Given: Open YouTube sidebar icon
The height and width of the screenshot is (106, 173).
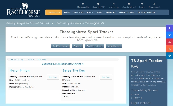Looking at the screenshot, I should coord(170,42).
